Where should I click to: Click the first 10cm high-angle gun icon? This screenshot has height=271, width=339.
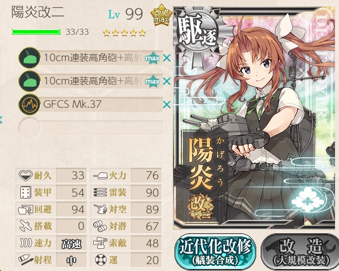29,58
